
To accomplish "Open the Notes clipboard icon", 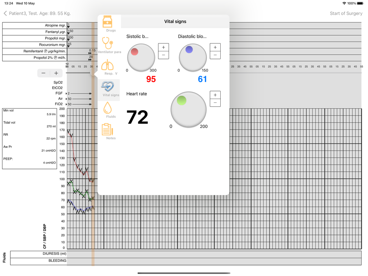I will 107,129.
